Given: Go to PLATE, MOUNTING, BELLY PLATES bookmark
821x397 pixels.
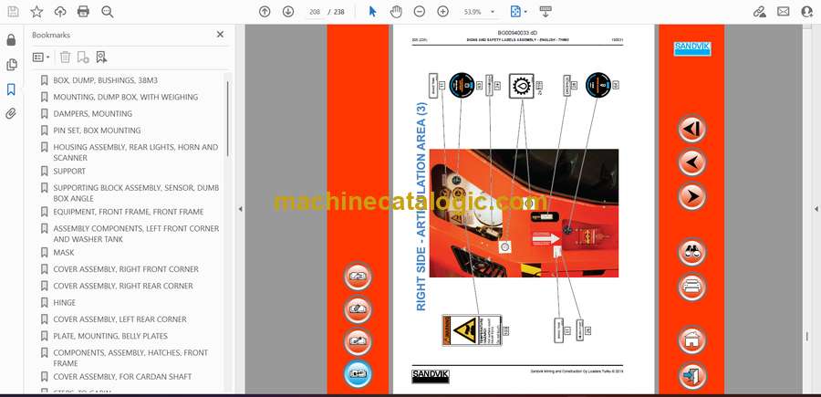Looking at the screenshot, I should [110, 336].
